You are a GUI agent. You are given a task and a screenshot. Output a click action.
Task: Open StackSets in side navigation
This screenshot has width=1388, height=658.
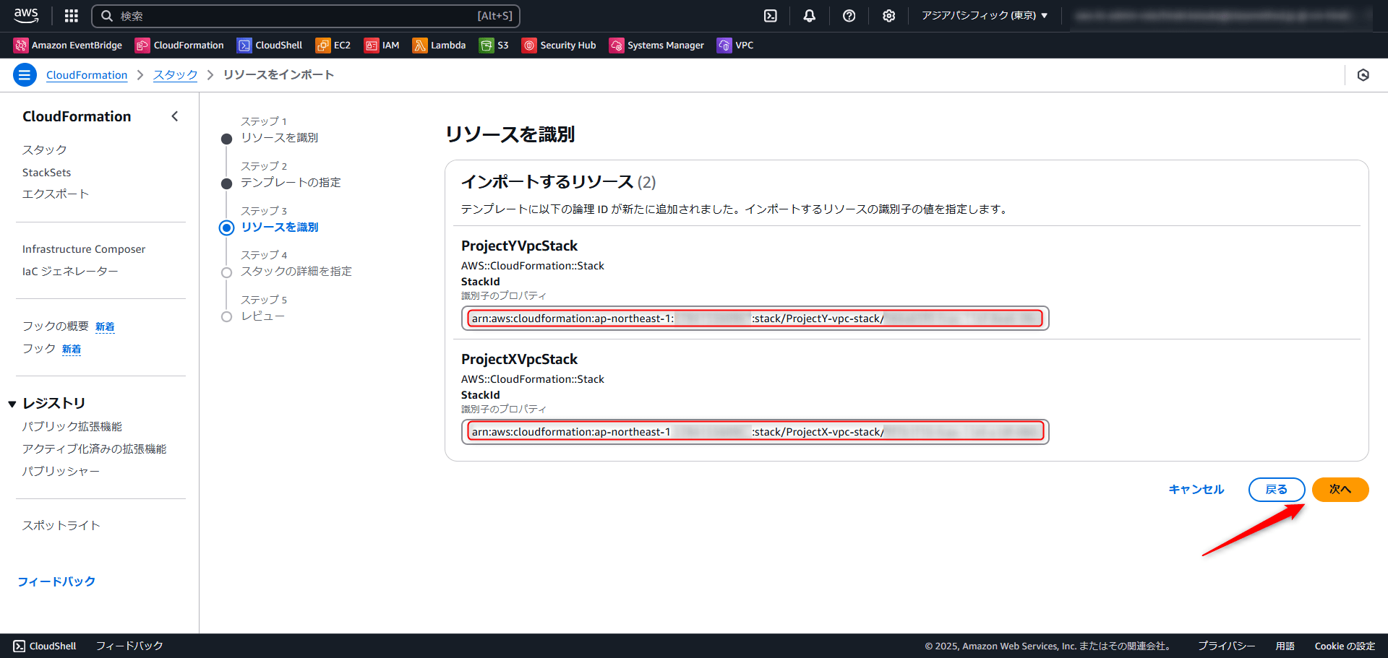point(46,172)
